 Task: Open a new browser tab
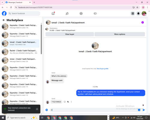[34, 2]
